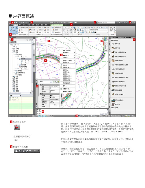Switch to the 分析 ribbon tab
The image size is (145, 188).
[x=33, y=25]
